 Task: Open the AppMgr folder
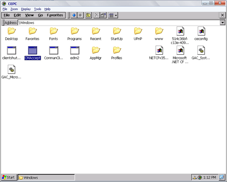coord(96,53)
